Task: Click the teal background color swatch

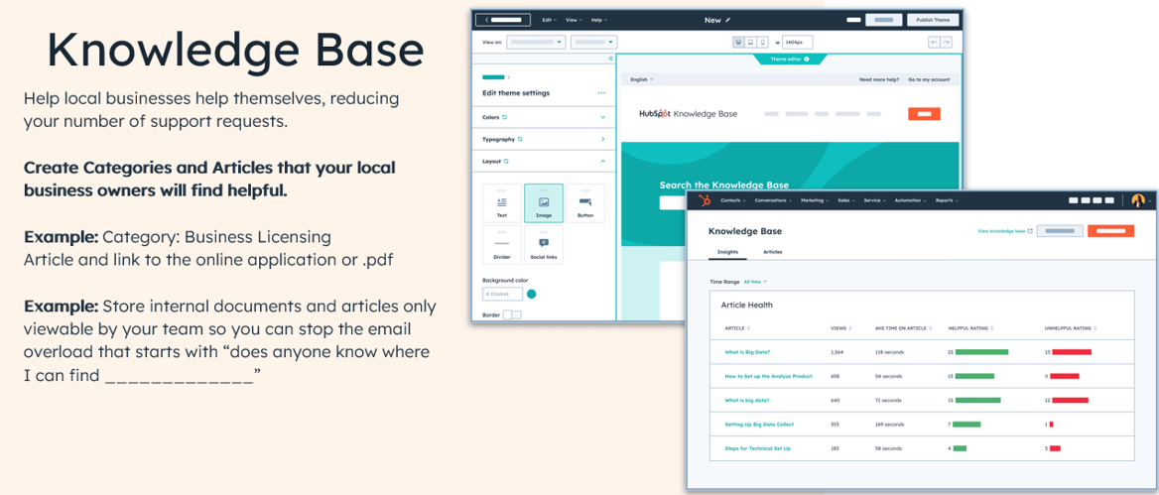Action: (532, 295)
